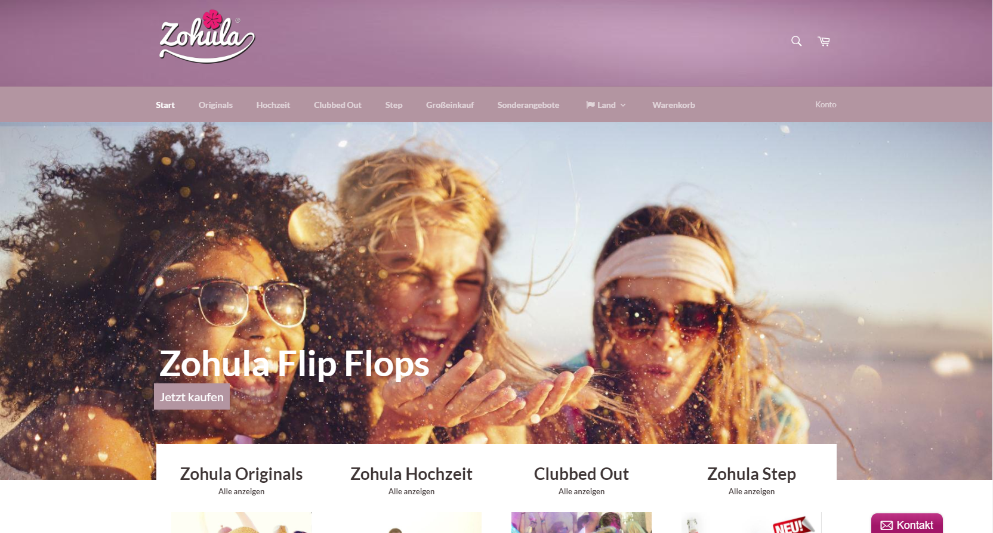Click Alle anzeigen under Zohula Step

pos(751,492)
